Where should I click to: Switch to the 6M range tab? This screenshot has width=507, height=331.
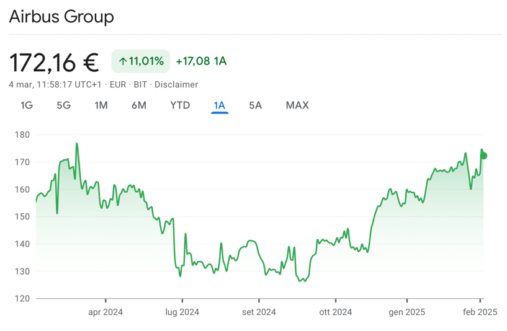139,105
